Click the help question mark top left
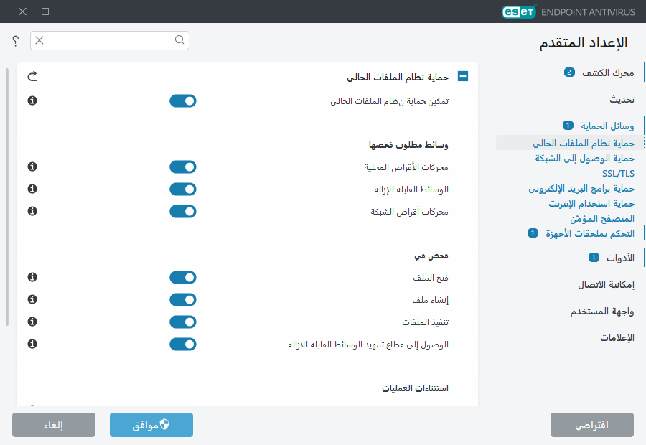Image resolution: width=646 pixels, height=445 pixels. pyautogui.click(x=14, y=41)
